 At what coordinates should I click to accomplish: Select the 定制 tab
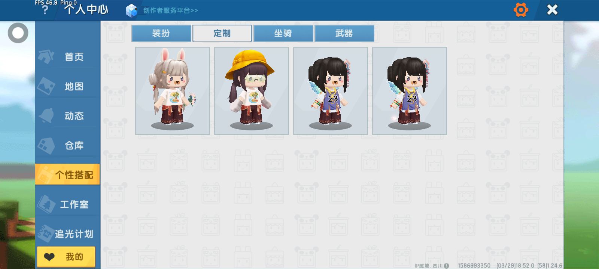[x=222, y=33]
